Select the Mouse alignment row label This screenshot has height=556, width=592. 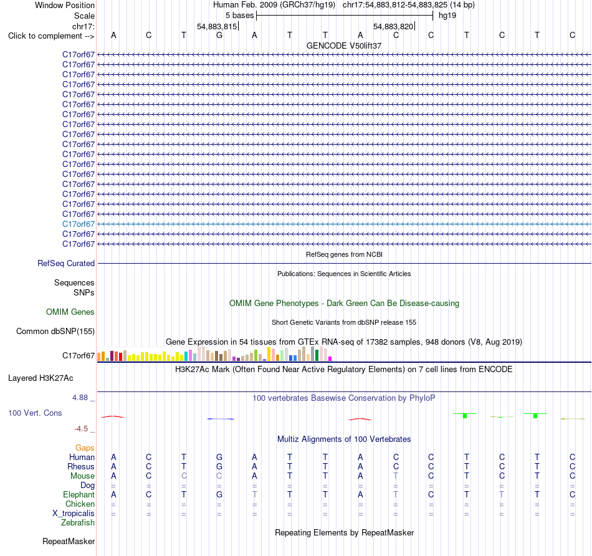click(82, 476)
